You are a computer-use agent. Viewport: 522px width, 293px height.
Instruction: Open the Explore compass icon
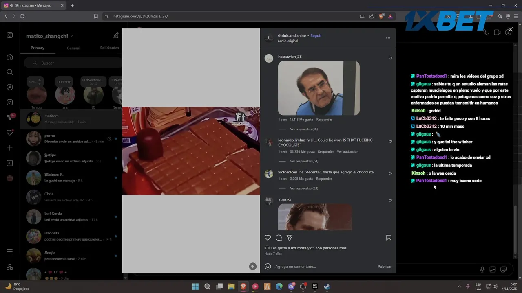(x=10, y=87)
